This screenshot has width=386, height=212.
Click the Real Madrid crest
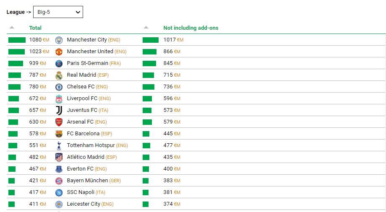tap(59, 75)
